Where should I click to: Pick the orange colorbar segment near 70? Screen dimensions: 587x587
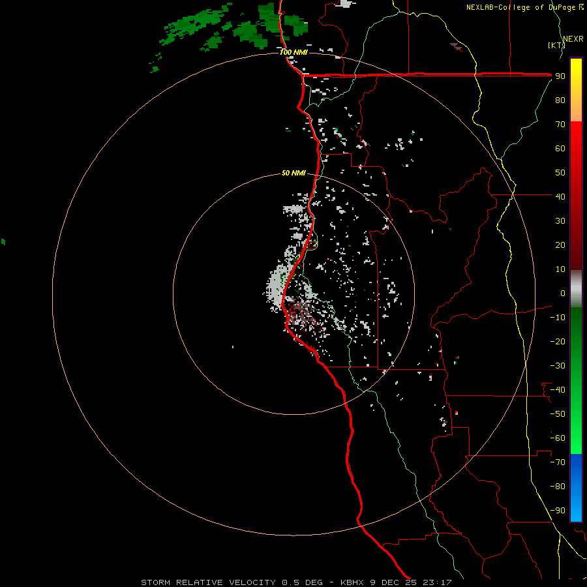click(576, 112)
